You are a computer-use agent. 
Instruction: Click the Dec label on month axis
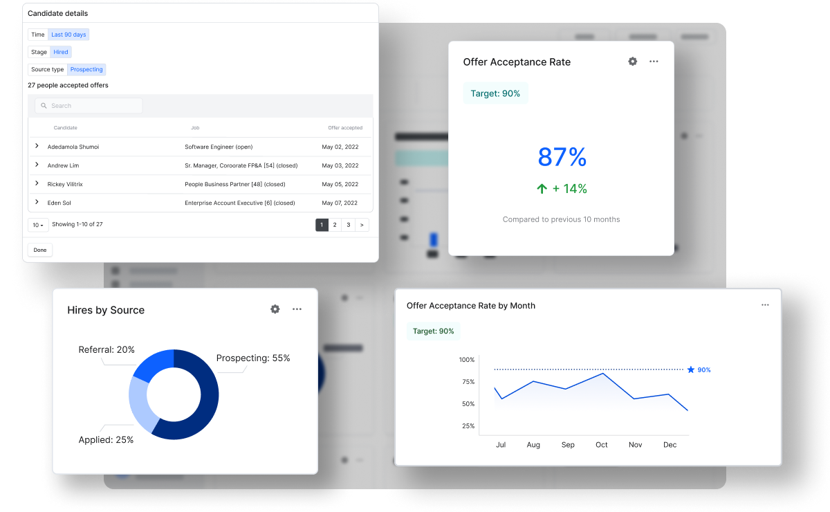[x=670, y=445]
